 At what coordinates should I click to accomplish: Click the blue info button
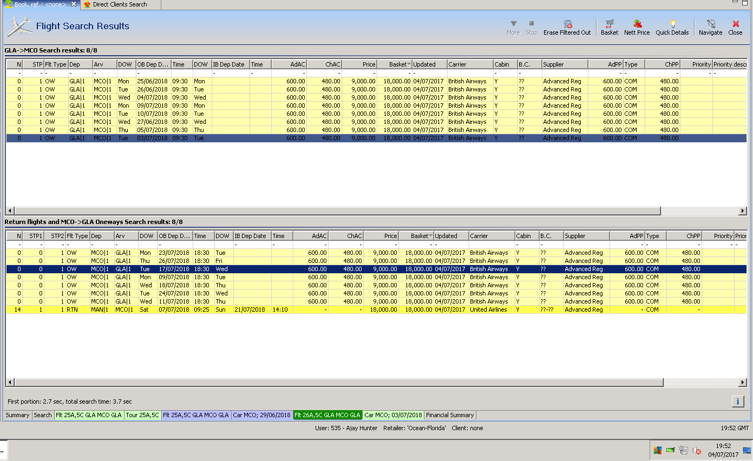point(737,401)
